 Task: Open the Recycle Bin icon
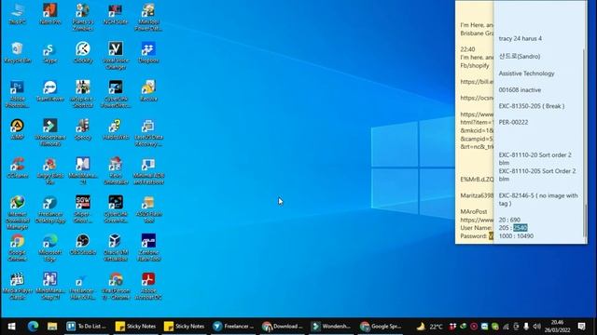coord(17,52)
